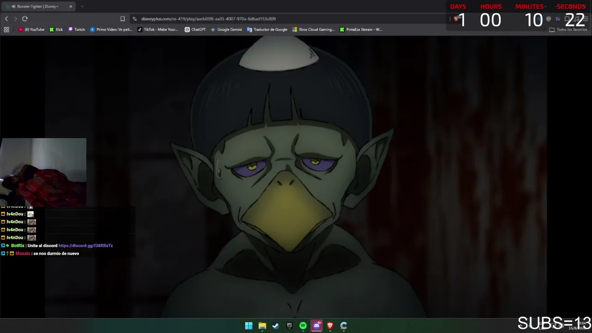
Task: Open the Google Gemini bookmark
Action: pos(226,30)
